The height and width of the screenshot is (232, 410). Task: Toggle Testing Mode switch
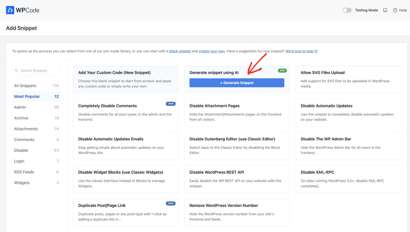pyautogui.click(x=347, y=10)
